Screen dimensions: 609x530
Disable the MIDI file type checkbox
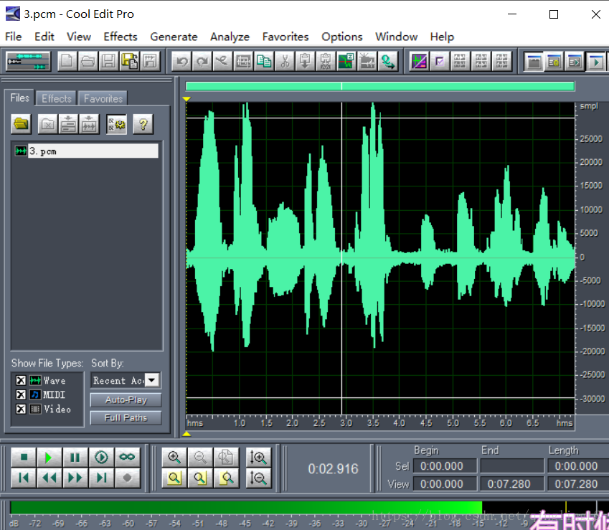19,394
